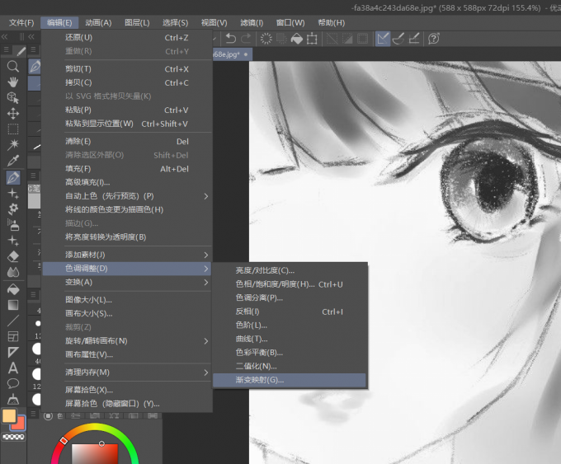561x464 pixels.
Task: Open 图层(L) menu
Action: tap(137, 23)
